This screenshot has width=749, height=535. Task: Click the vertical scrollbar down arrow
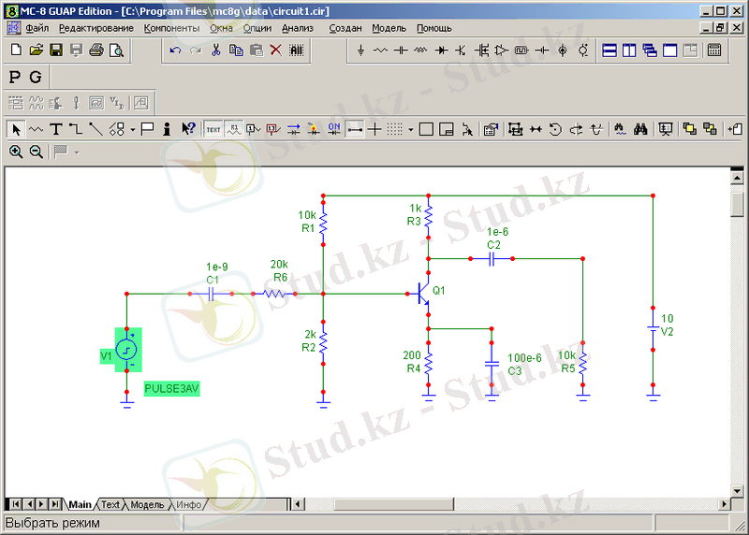[737, 489]
